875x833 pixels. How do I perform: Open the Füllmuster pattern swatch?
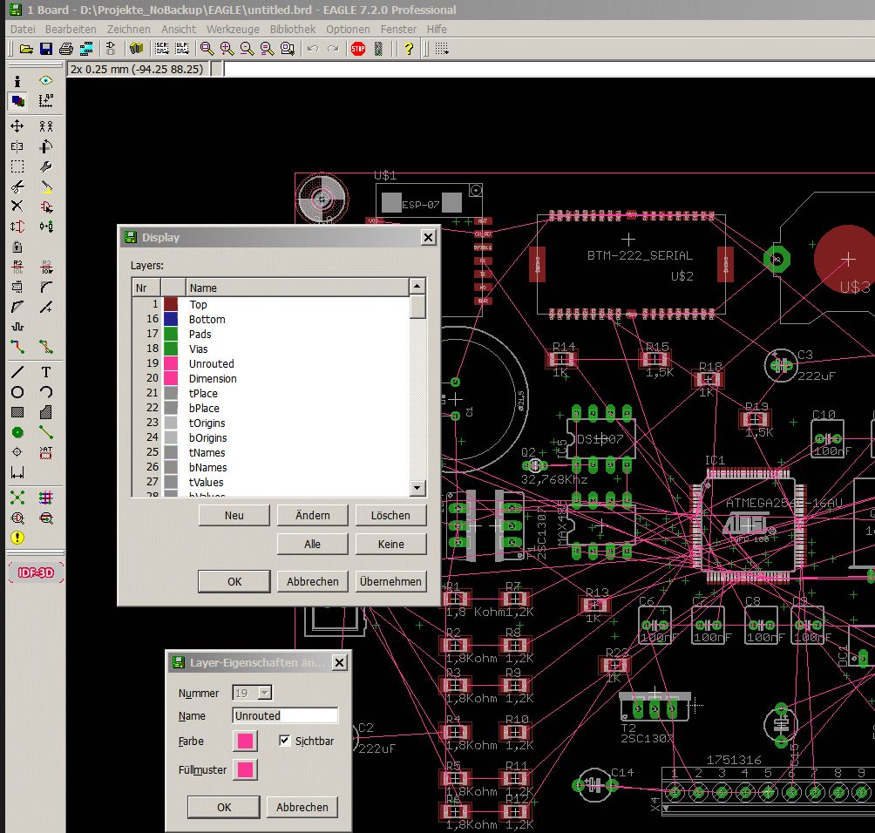(245, 769)
